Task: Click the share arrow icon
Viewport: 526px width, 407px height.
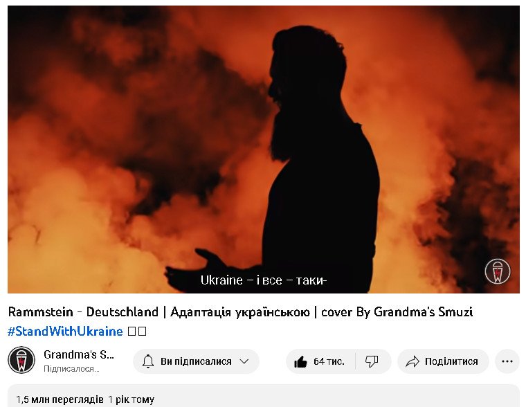Action: coord(412,361)
